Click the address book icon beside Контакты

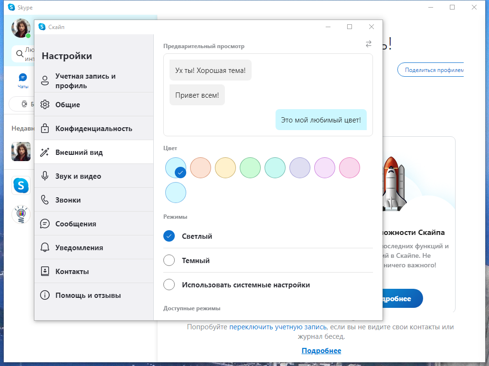(45, 271)
